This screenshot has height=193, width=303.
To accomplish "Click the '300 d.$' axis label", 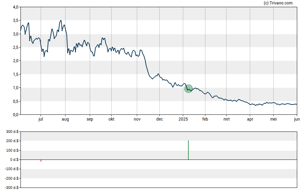I will point(12,132).
